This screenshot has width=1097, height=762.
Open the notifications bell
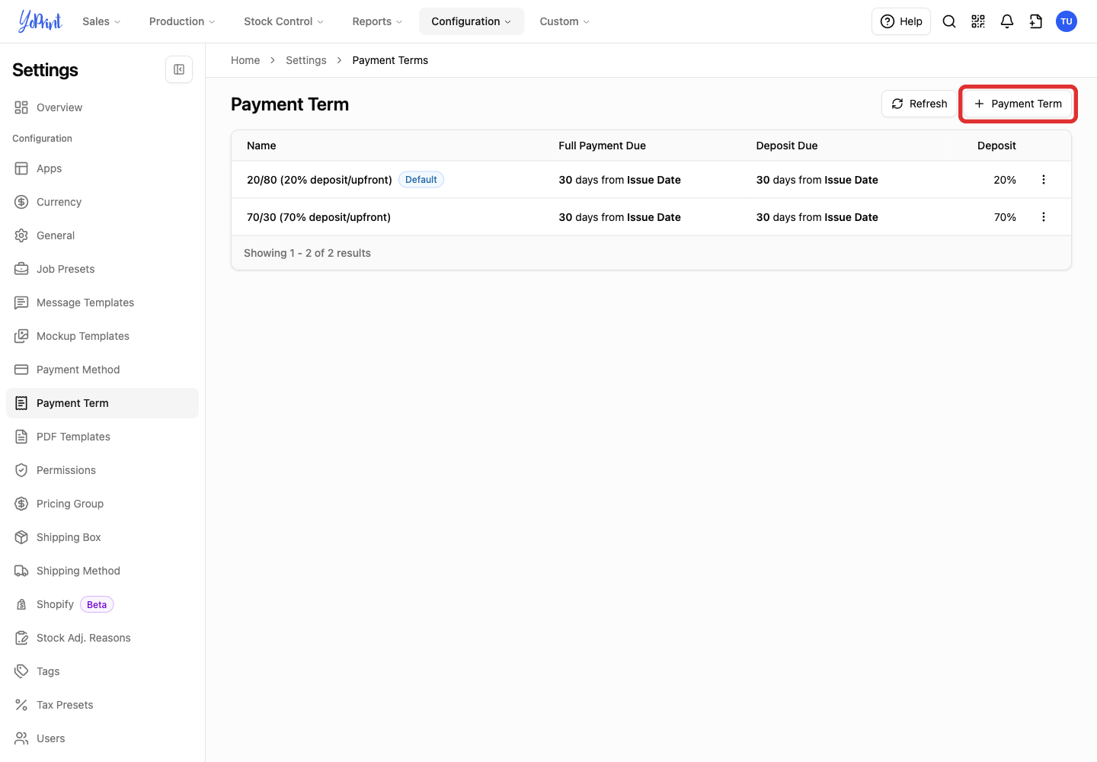[1007, 21]
